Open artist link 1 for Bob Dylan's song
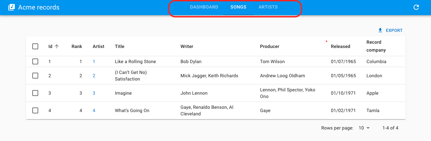 [x=94, y=61]
